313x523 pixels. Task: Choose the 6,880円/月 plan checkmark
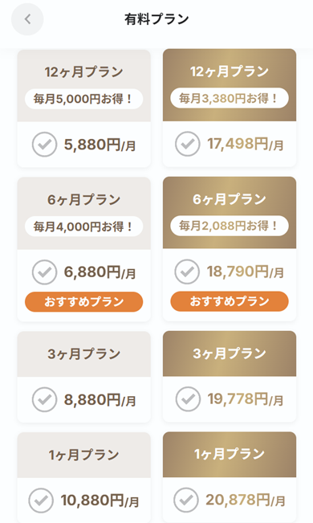click(44, 272)
